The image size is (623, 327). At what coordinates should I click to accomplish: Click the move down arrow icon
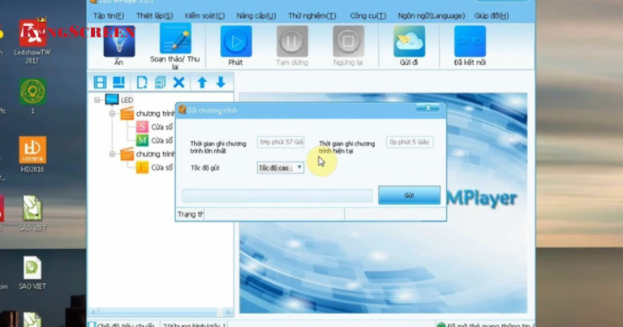[220, 82]
